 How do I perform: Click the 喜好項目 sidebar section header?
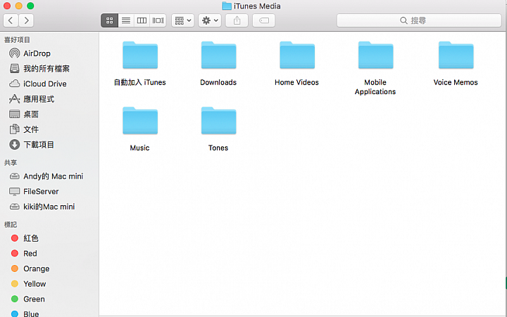point(17,39)
